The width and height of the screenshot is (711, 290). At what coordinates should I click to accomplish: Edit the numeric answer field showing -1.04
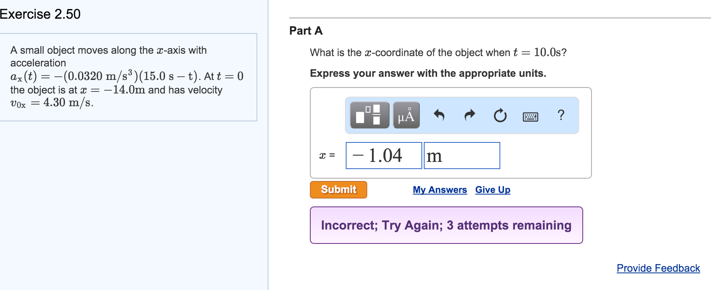click(x=383, y=156)
